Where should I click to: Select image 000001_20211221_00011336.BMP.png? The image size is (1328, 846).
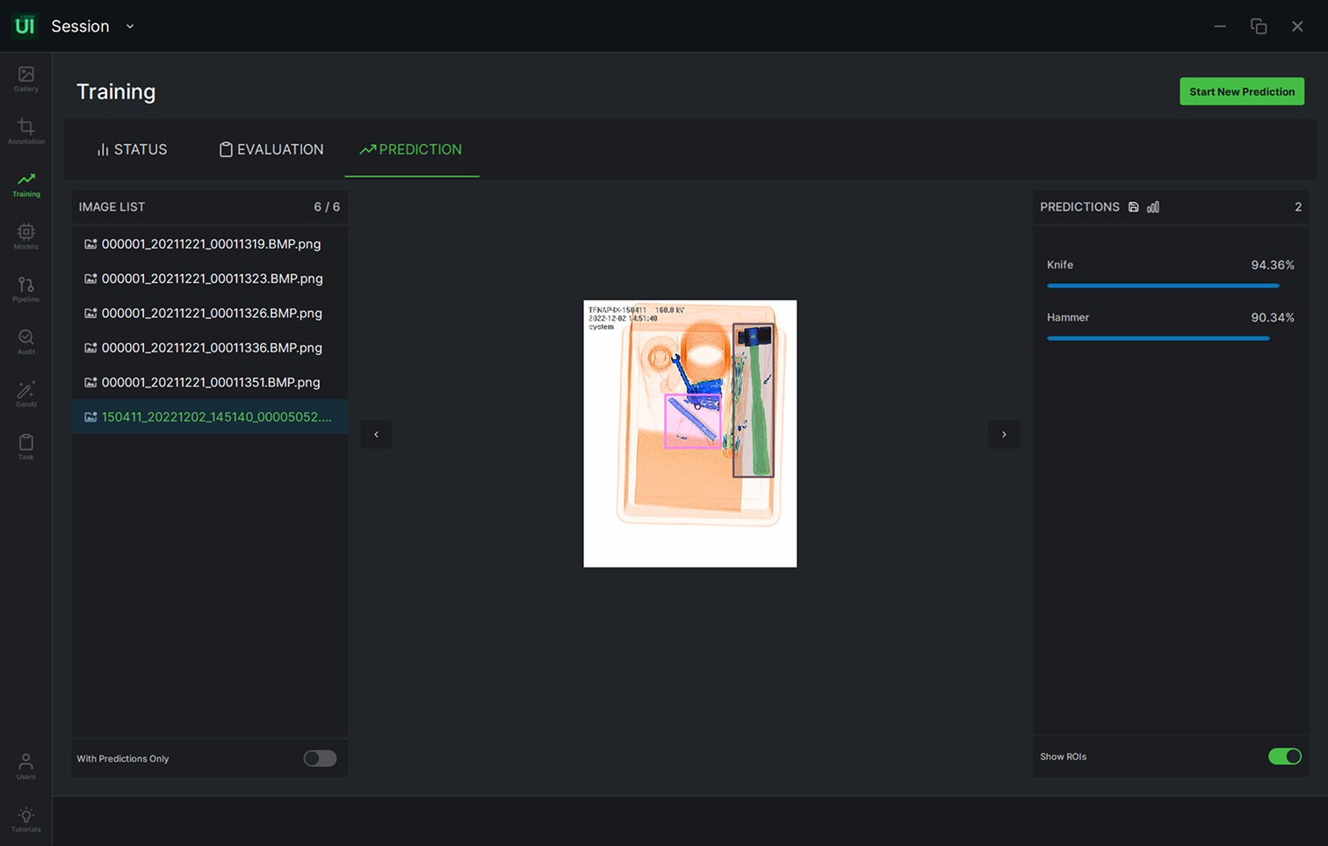[x=209, y=348]
